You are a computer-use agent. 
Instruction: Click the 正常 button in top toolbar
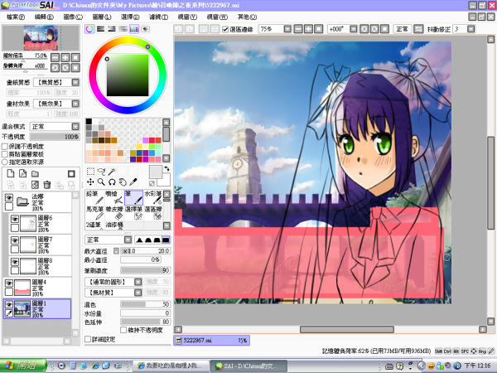(x=402, y=29)
